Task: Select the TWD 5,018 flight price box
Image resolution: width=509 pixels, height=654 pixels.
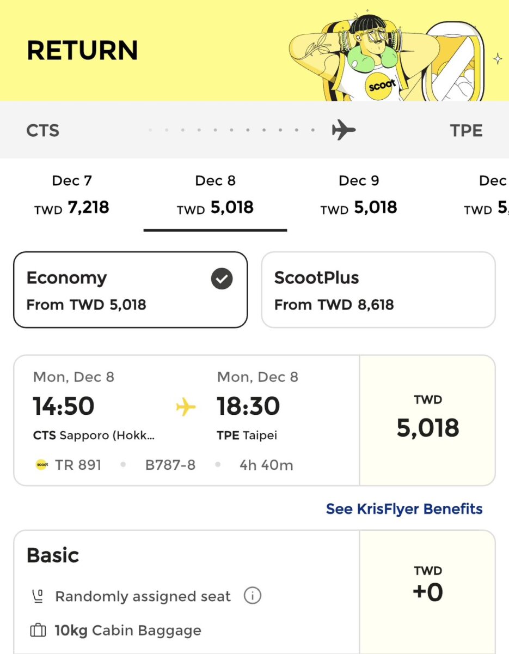Action: (x=428, y=420)
